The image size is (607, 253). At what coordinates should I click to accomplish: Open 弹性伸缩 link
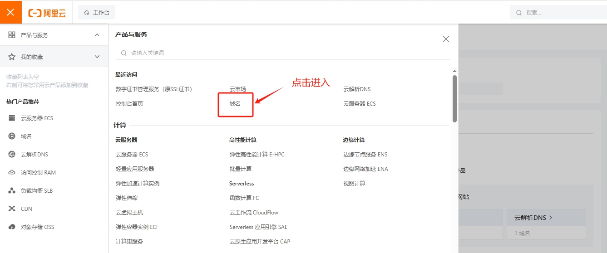[127, 198]
